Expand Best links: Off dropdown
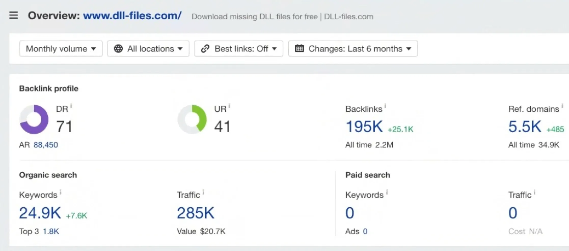The width and height of the screenshot is (569, 251). click(239, 49)
